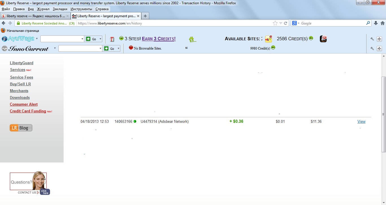Click the green padlock site identity icon
This screenshot has width=386, height=205.
tap(19, 23)
